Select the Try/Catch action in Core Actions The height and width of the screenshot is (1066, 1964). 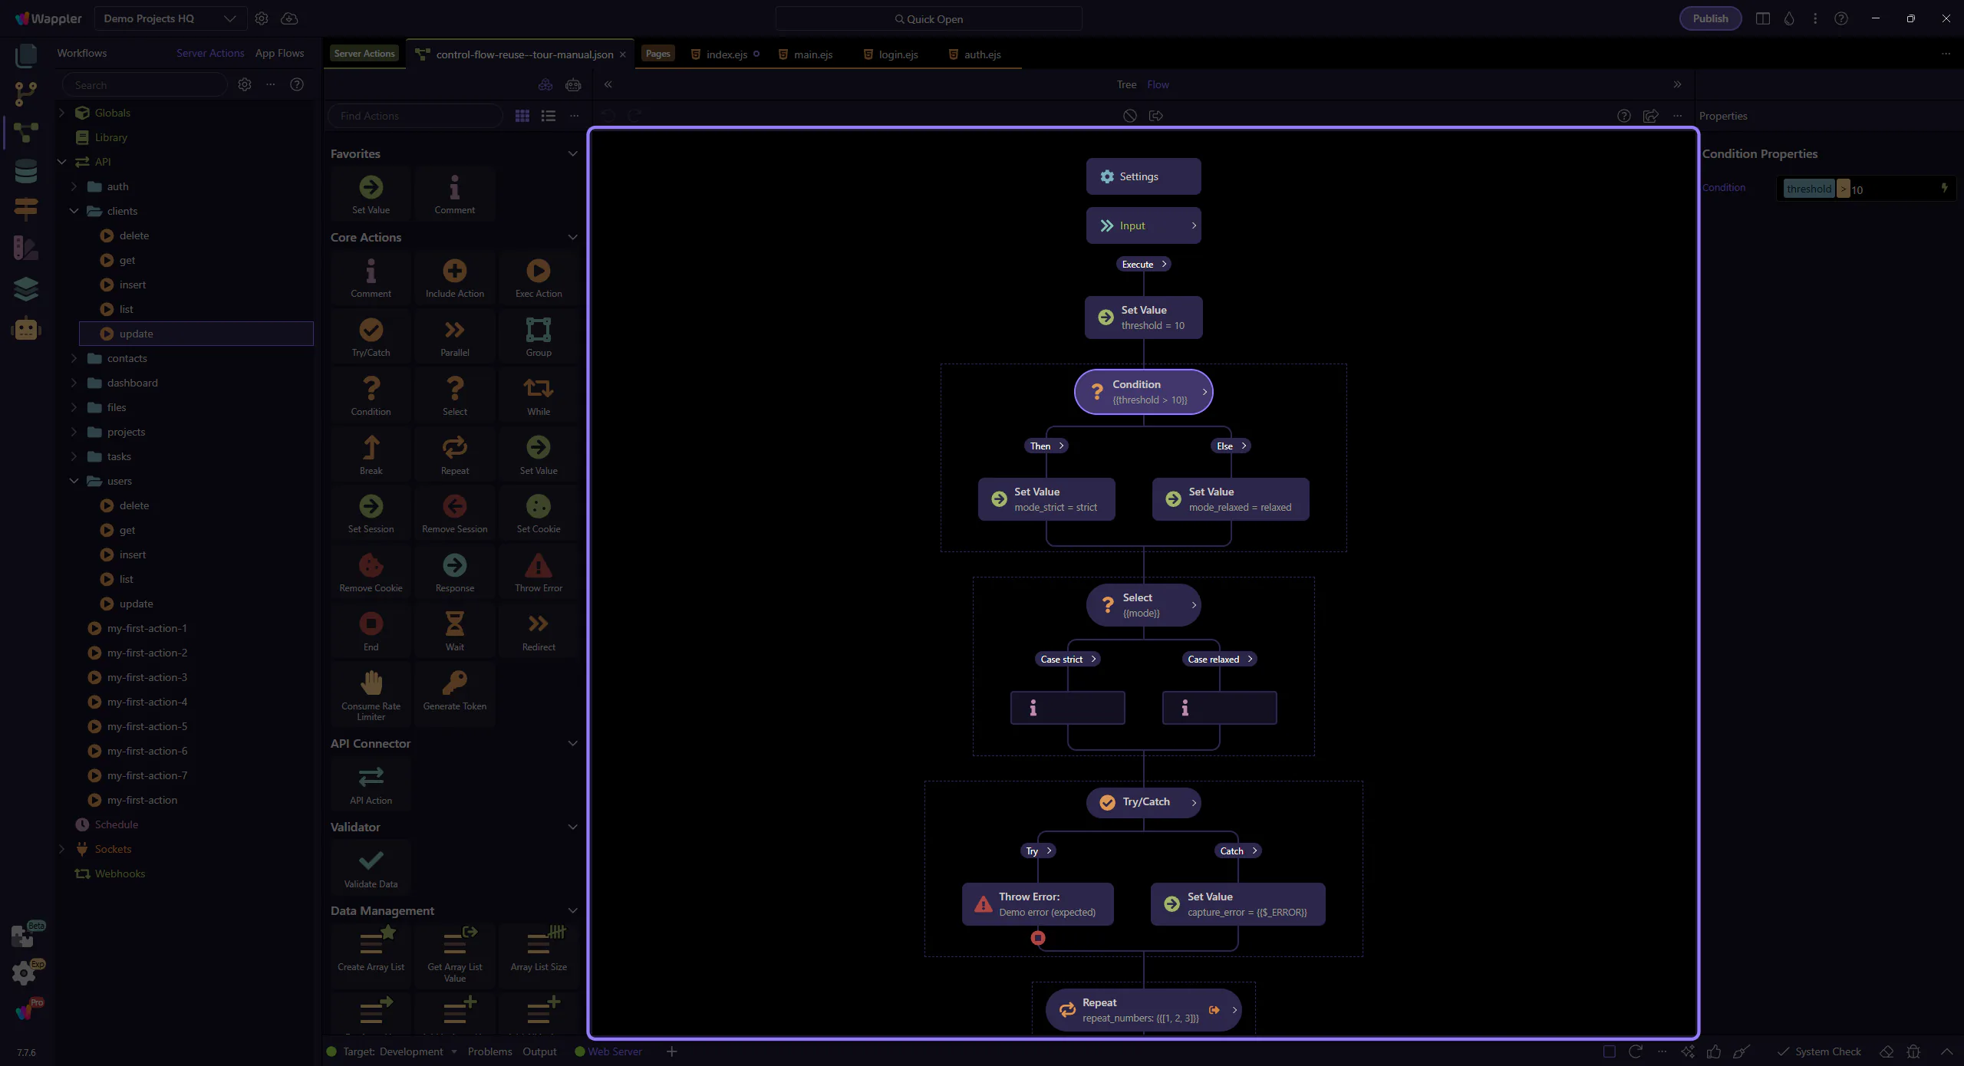click(371, 331)
